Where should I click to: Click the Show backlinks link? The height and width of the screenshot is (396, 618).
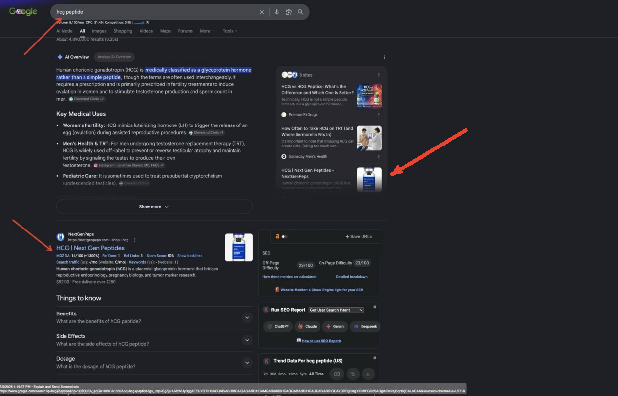point(190,256)
